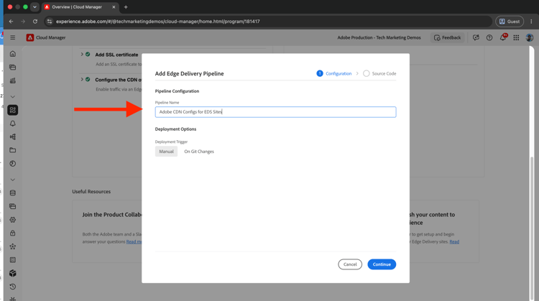539x301 pixels.
Task: Click the Cloud Manager Adobe logo
Action: tap(30, 37)
